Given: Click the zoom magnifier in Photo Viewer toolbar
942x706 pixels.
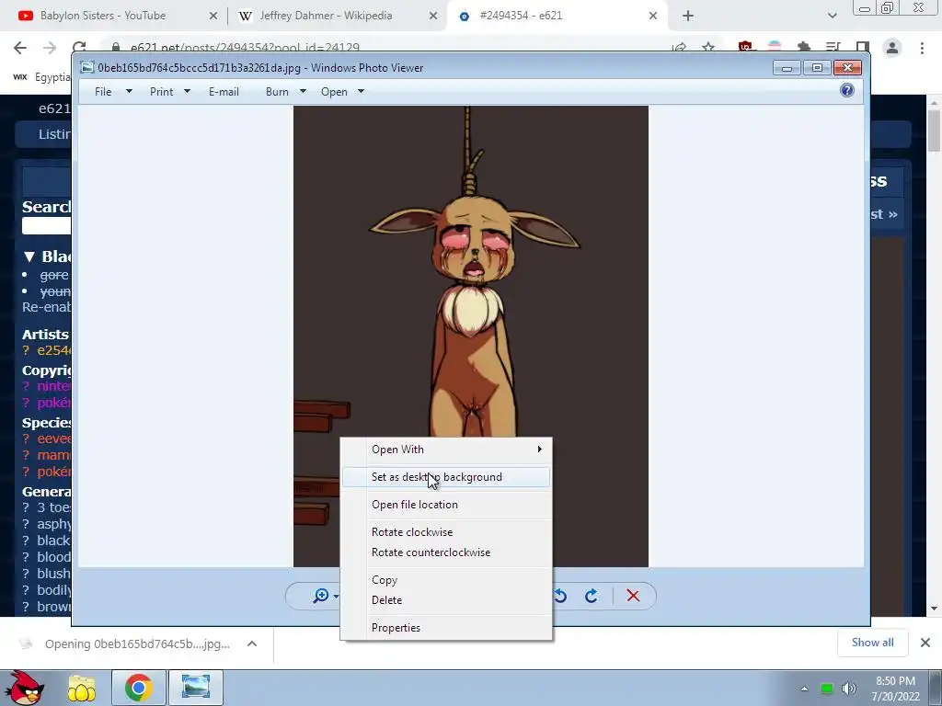Looking at the screenshot, I should point(321,596).
